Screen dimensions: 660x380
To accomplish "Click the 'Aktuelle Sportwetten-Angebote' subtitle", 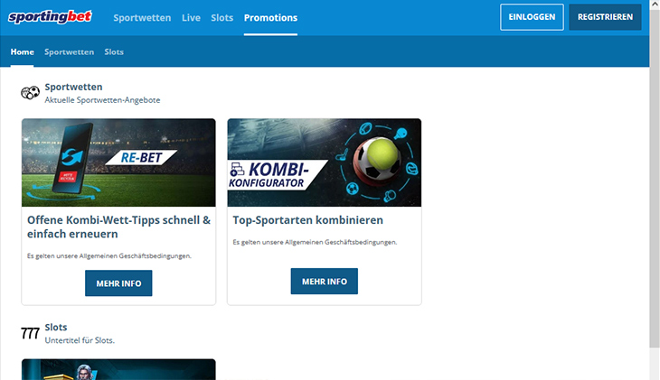I will [102, 100].
